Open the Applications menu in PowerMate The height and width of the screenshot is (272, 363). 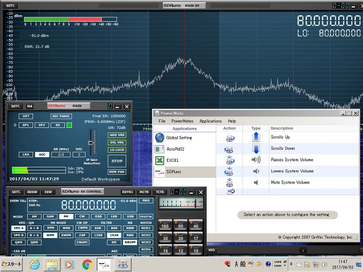(x=211, y=121)
